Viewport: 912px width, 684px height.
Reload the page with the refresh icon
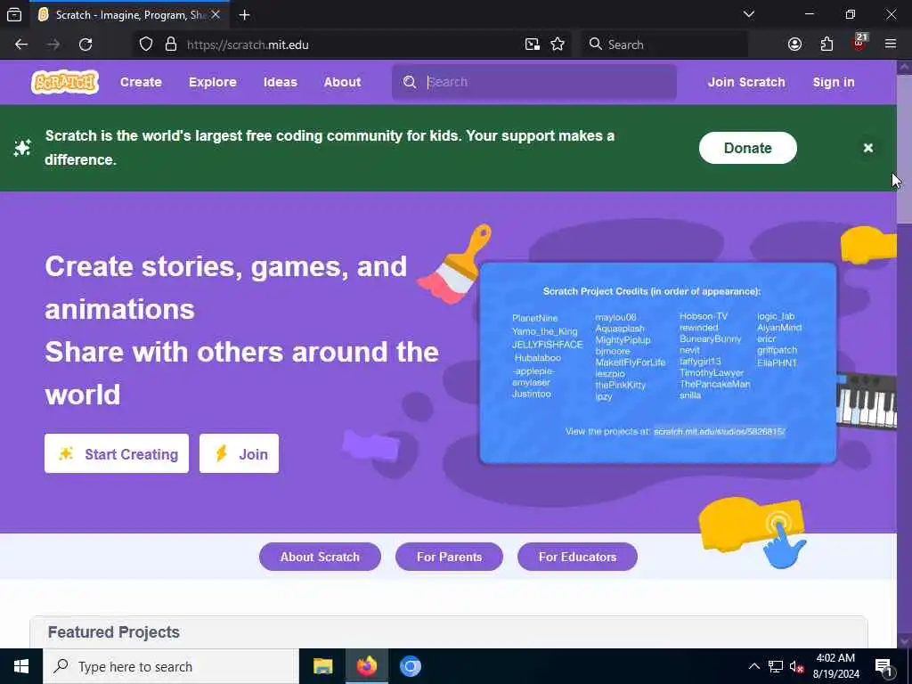click(85, 45)
